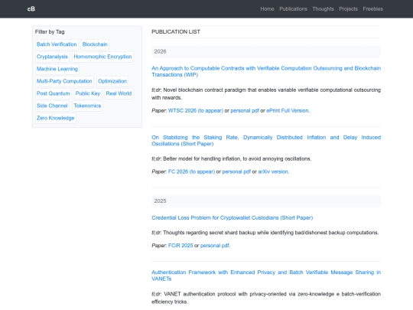Click the Filter by Tag label
This screenshot has width=413, height=310.
pyautogui.click(x=50, y=32)
